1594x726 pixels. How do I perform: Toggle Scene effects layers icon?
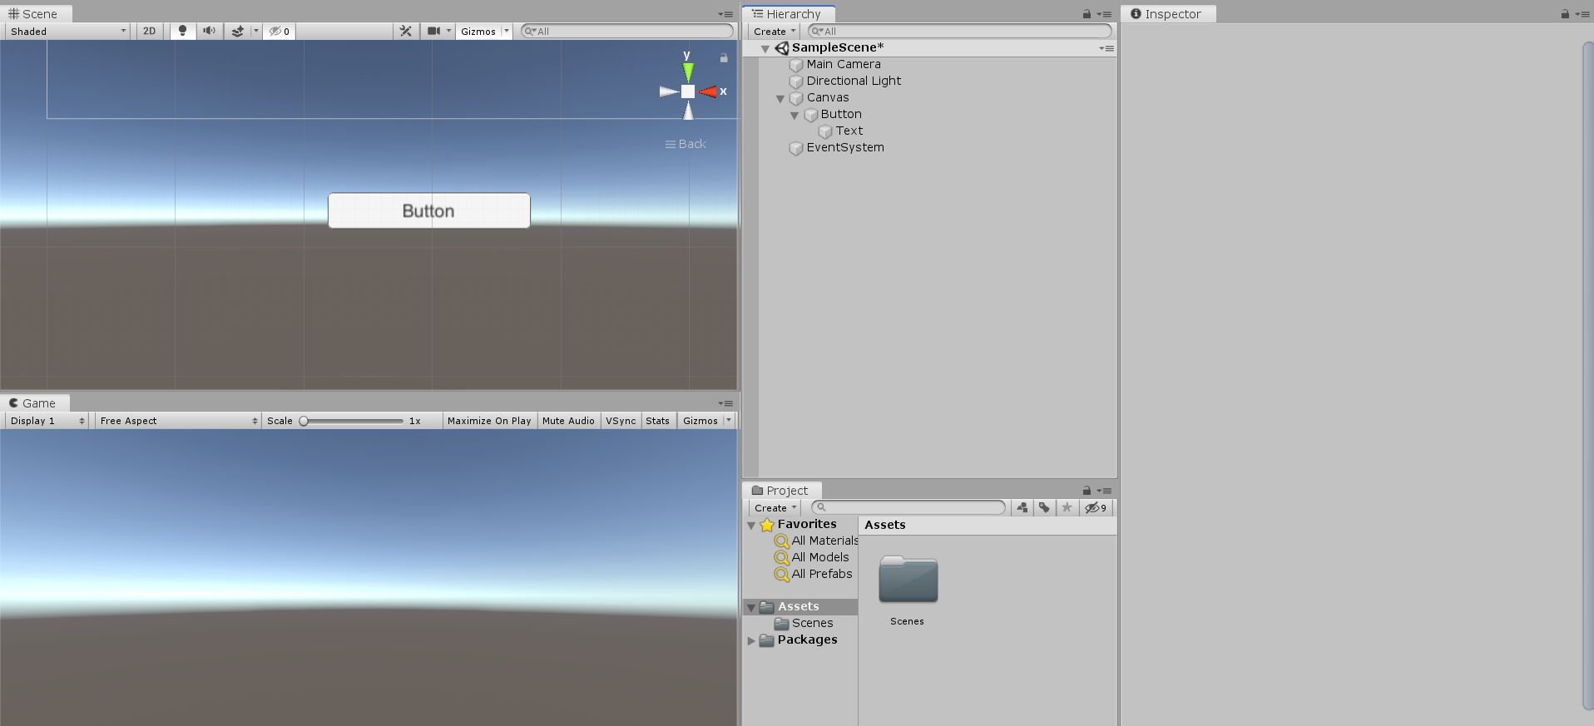pyautogui.click(x=237, y=31)
